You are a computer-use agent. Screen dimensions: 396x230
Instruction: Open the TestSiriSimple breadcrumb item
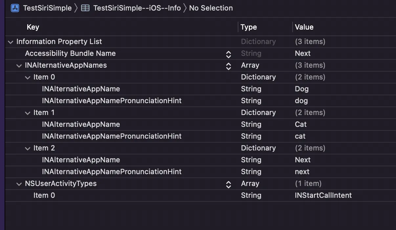point(47,8)
